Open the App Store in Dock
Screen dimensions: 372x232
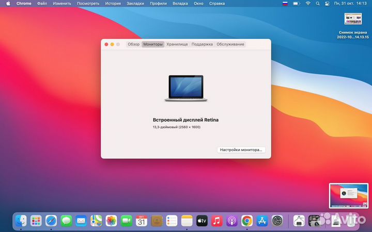262,221
